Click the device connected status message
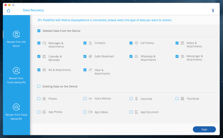 tap(105, 20)
